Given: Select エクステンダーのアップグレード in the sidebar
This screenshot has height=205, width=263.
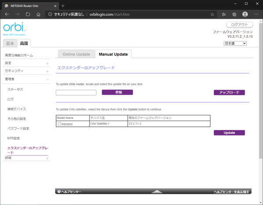Looking at the screenshot, I should tap(28, 150).
